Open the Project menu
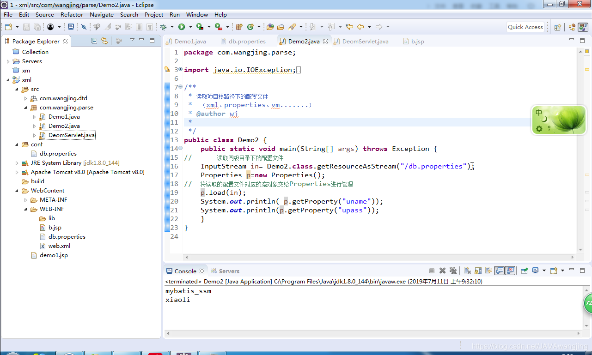592x355 pixels. pos(154,14)
